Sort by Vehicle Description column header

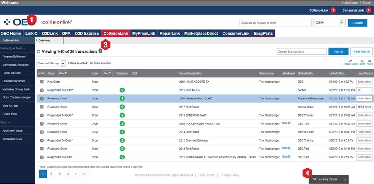pyautogui.click(x=190, y=73)
